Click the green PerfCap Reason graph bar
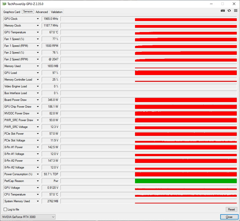Image resolution: width=240 pixels, height=221 pixels. pos(186,181)
